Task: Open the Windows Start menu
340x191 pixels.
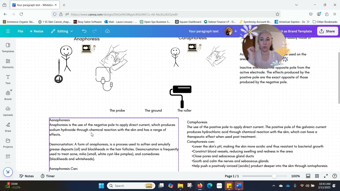Action: pyautogui.click(x=101, y=186)
